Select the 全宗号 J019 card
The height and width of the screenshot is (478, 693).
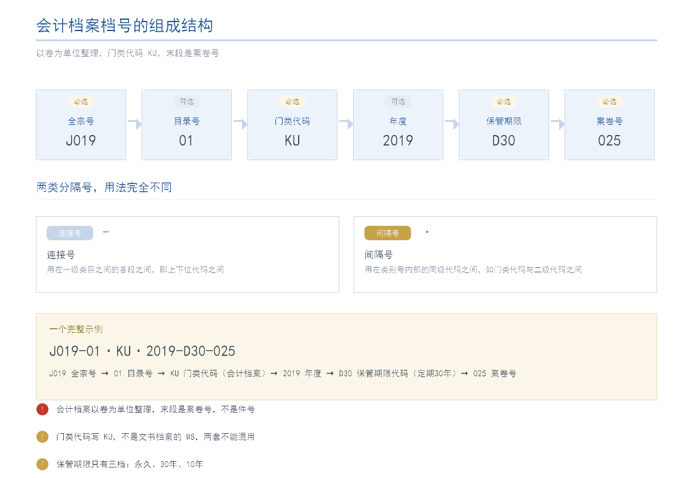pos(81,125)
